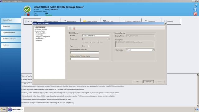Click the Description text box
Viewport: 199px width, 112px height.
(x=135, y=44)
